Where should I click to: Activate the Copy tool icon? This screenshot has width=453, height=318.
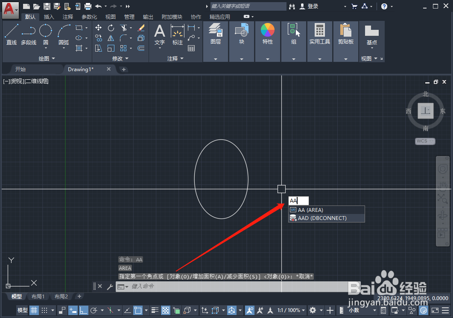98,38
